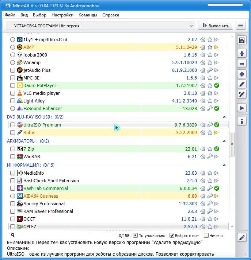The image size is (251, 260).
Task: Click the star icon for VLC media player
Action: pyautogui.click(x=210, y=93)
